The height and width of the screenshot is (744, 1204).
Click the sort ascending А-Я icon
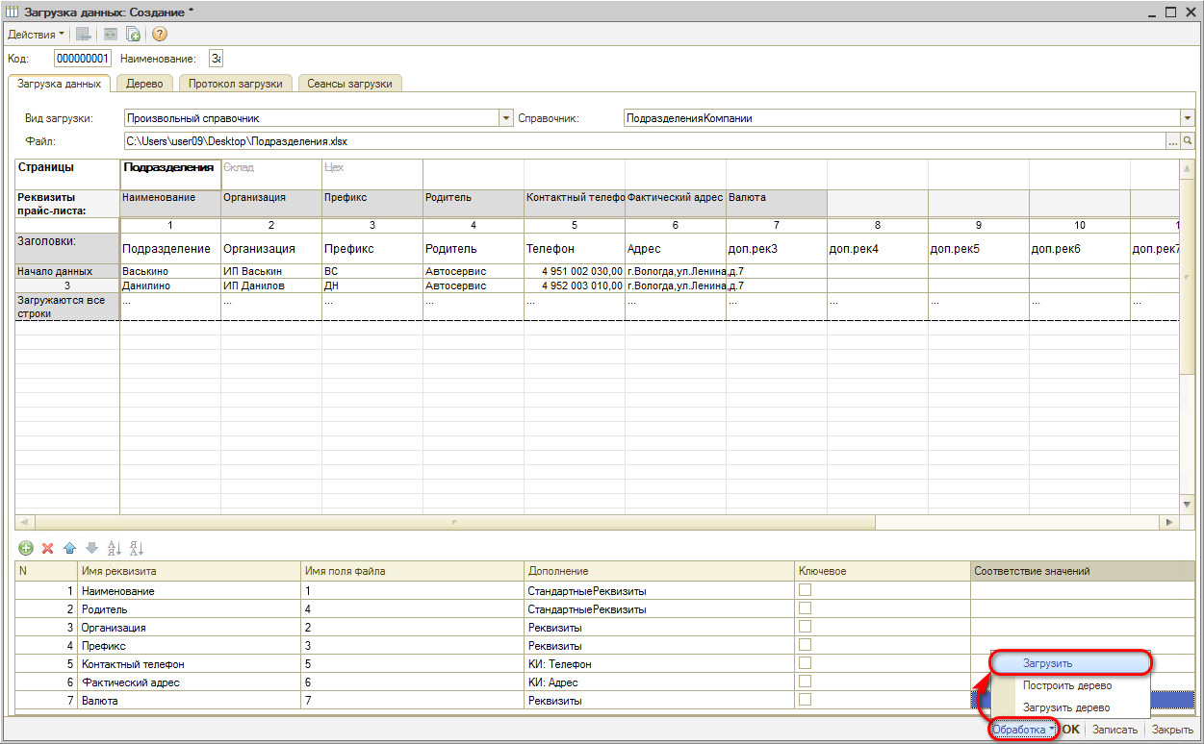pyautogui.click(x=115, y=548)
